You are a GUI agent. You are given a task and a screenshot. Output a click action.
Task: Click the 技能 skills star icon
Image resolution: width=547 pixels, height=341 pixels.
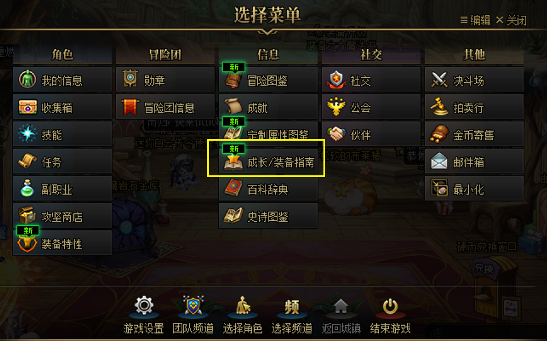tap(27, 134)
